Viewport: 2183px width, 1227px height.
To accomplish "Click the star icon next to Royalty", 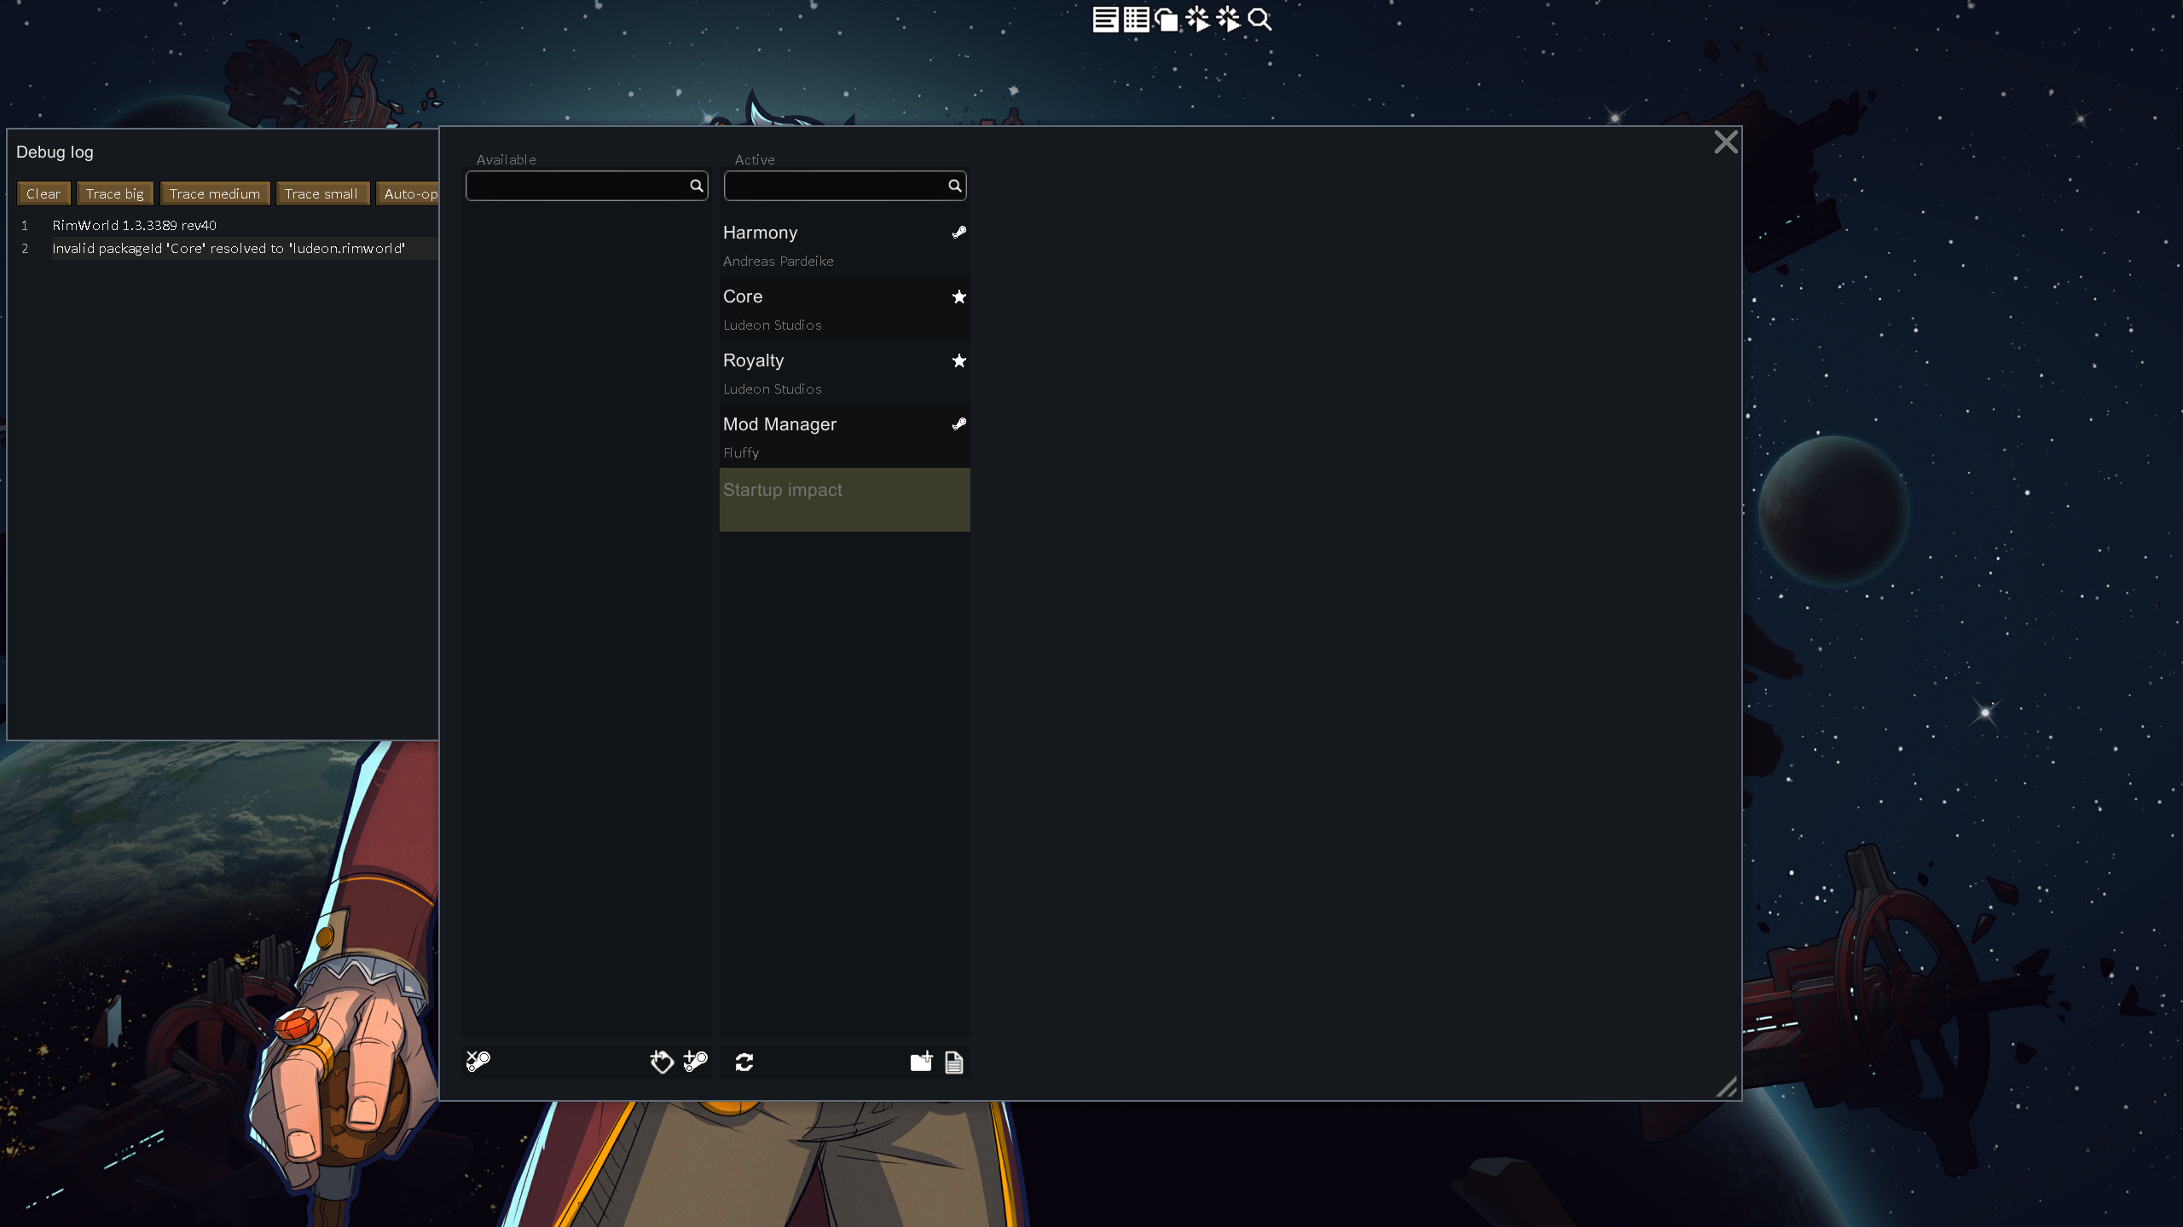I will [958, 360].
